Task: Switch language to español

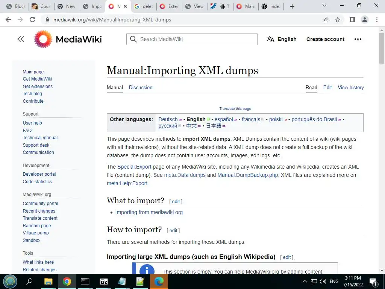Action: point(223,119)
